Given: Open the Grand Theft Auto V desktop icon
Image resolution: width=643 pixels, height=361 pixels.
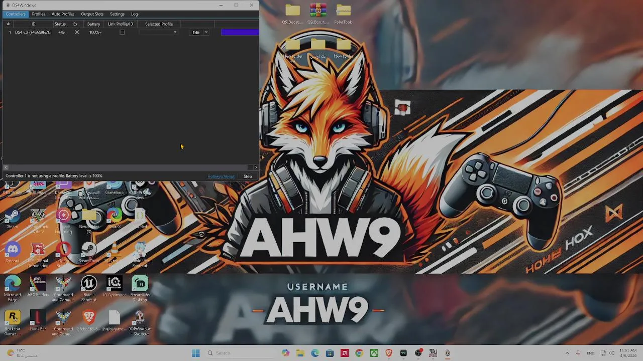Looking at the screenshot, I should [x=38, y=221].
